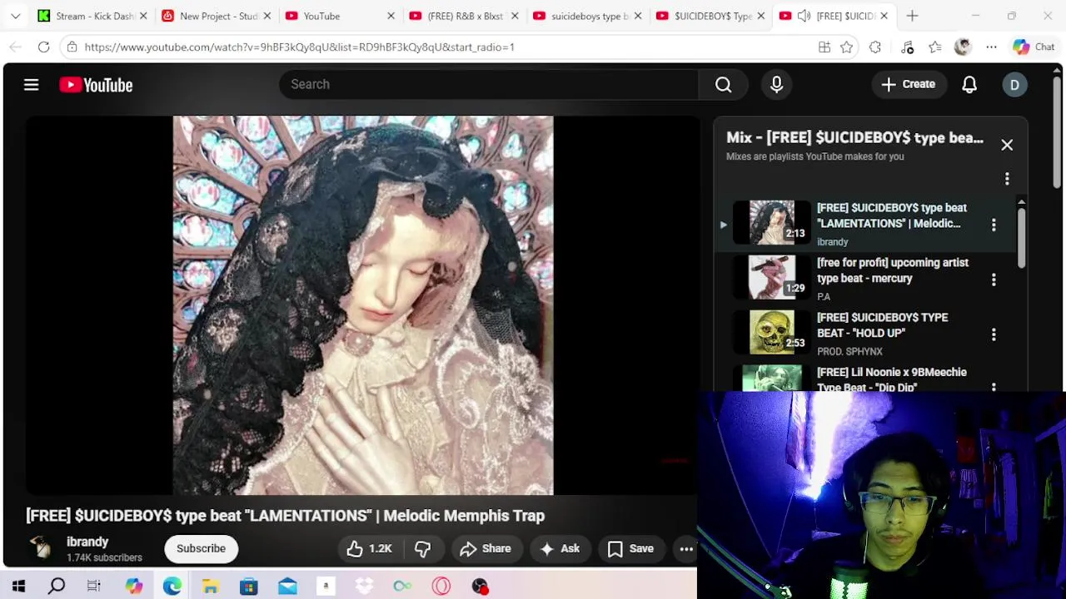Open Task View on taskbar
The width and height of the screenshot is (1066, 599).
[x=94, y=587]
